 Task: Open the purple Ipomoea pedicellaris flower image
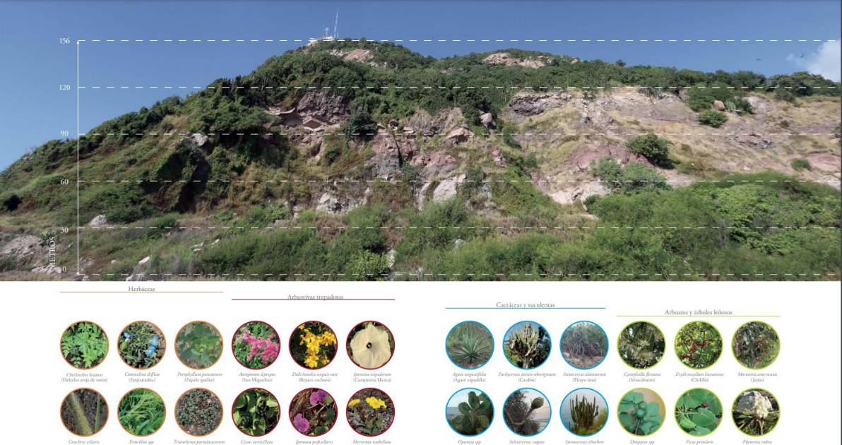[313, 412]
